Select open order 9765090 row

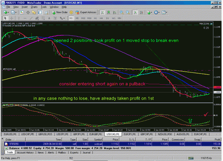[x=113, y=144]
